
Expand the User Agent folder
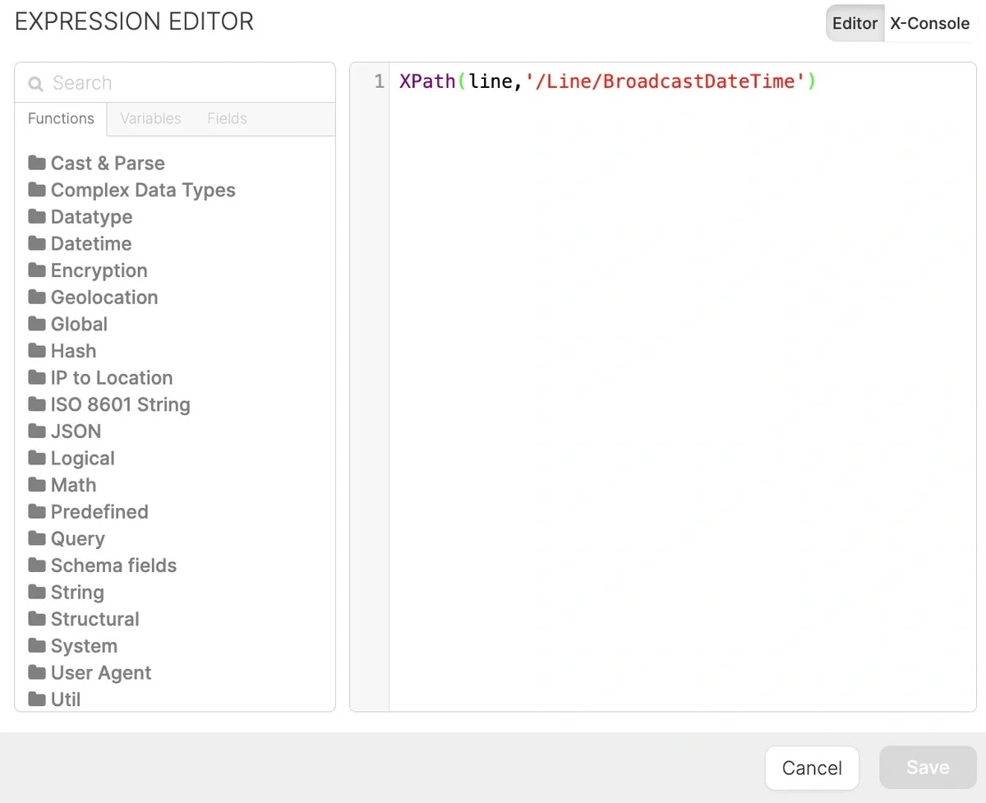90,672
